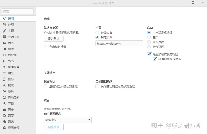Click the 地址栏 address bar icon
This screenshot has width=207, height=134.
[4, 55]
